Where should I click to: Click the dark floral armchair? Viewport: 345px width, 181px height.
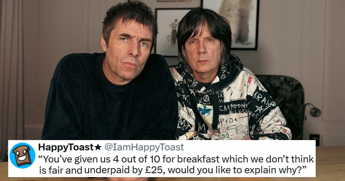point(284,104)
